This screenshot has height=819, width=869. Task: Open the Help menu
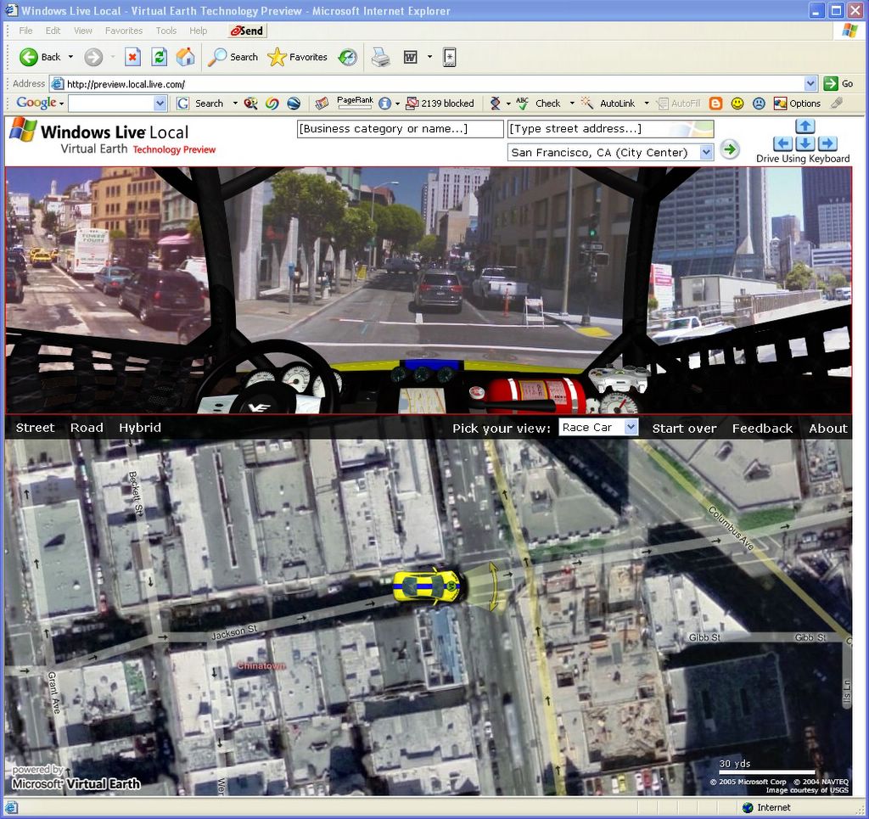coord(198,31)
